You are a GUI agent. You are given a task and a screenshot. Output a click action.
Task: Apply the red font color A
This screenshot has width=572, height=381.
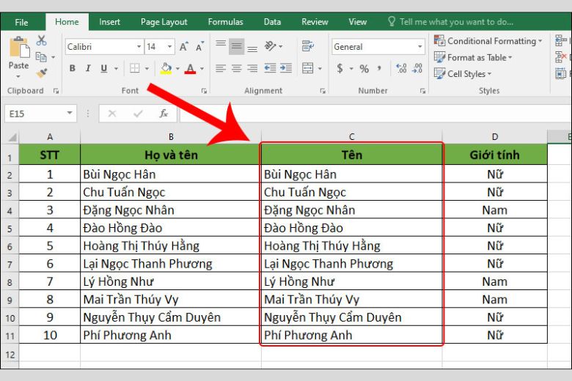tap(190, 68)
